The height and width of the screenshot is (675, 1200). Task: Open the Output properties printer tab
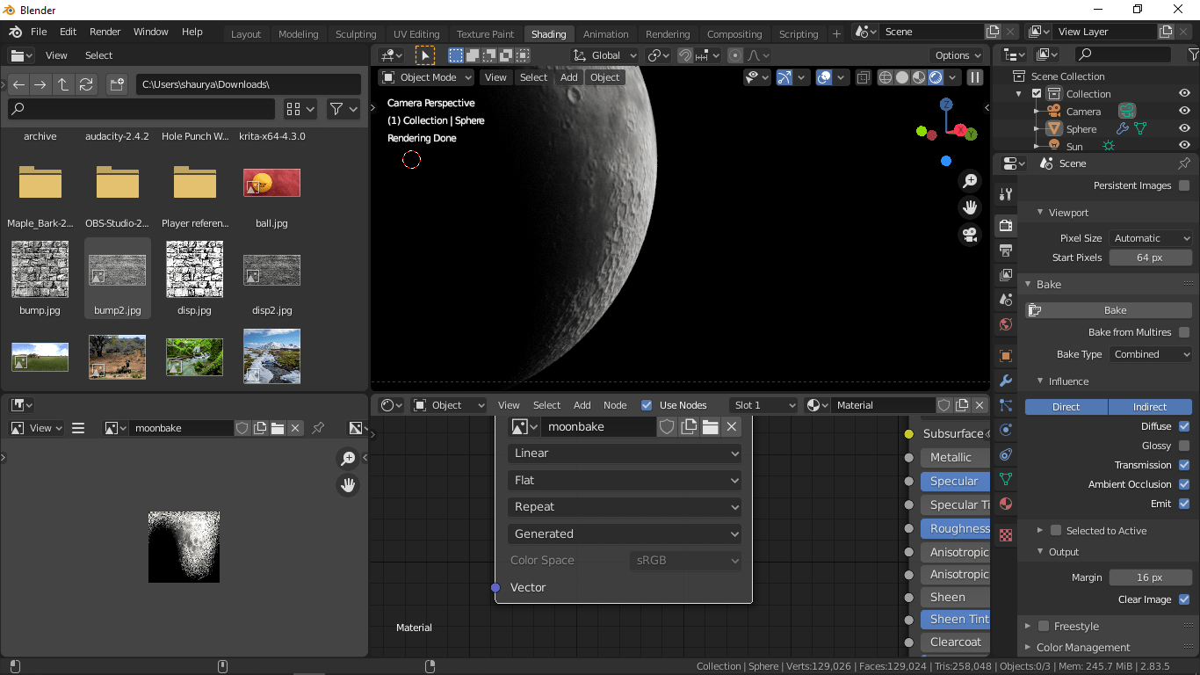pyautogui.click(x=1006, y=250)
